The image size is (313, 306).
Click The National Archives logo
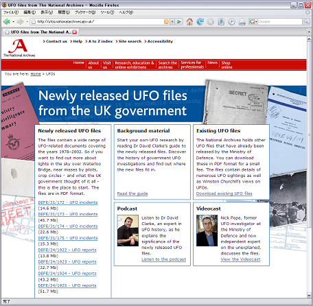click(19, 48)
